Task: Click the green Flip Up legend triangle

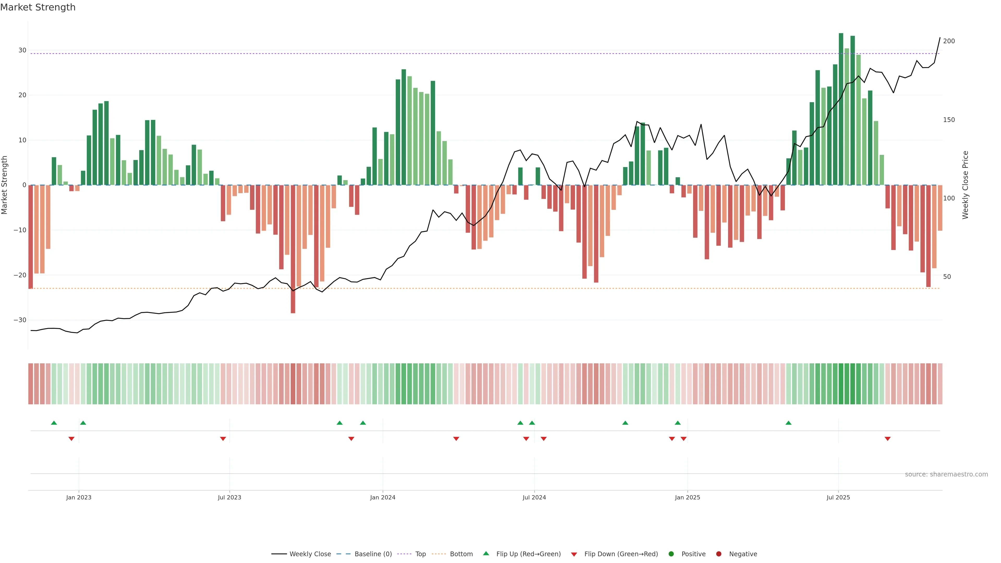Action: [486, 554]
